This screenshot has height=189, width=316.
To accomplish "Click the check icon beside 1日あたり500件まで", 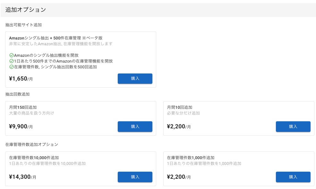I will click(12, 61).
